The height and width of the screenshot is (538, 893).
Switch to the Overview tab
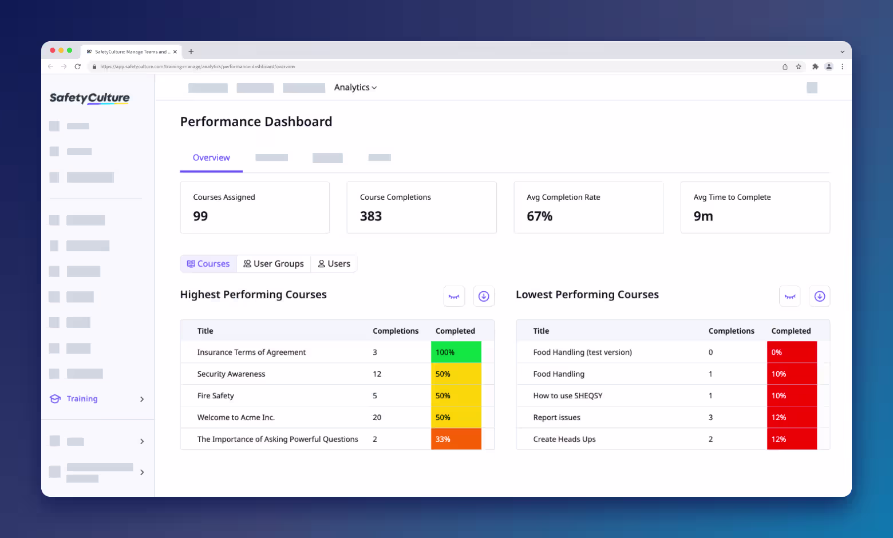point(211,158)
